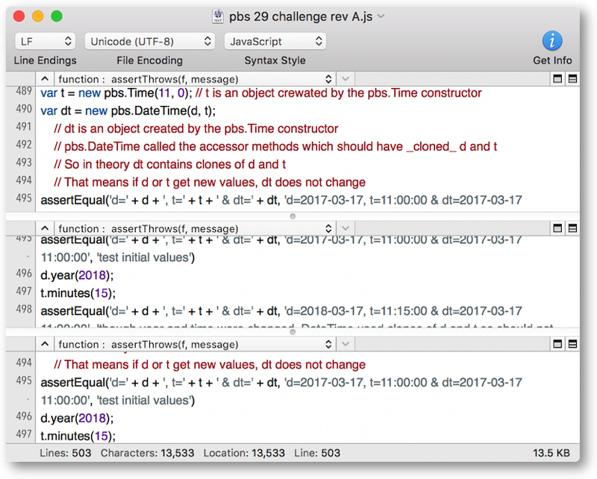Close the top editor split pane
Screen dimensions: 597x479
(556, 78)
